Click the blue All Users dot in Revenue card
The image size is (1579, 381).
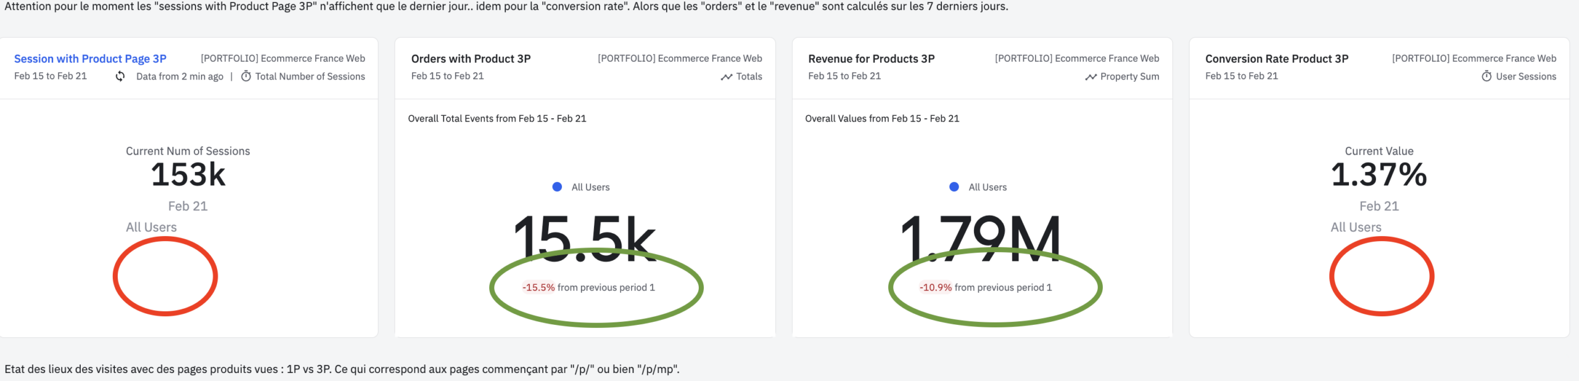tap(954, 187)
